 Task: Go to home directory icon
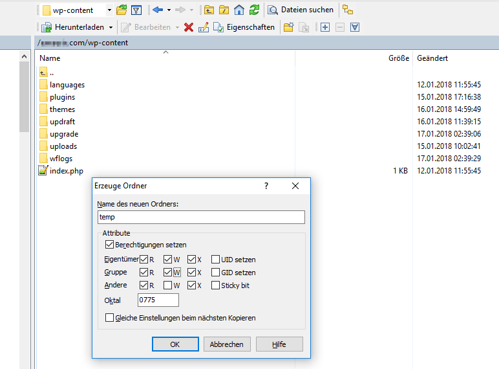coord(239,10)
